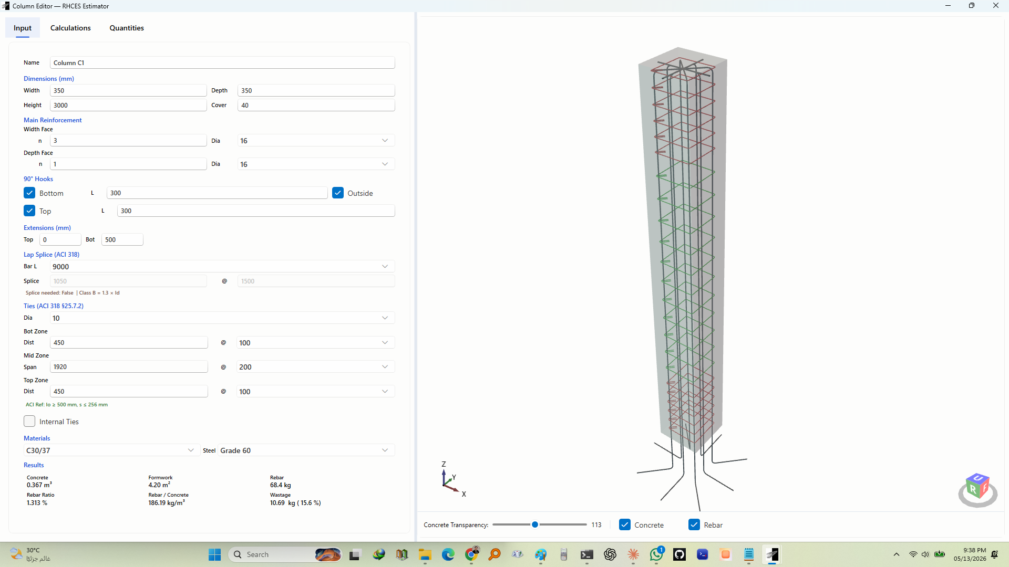Click the RHCES Estimator taskbar icon
This screenshot has width=1009, height=567.
pos(772,554)
